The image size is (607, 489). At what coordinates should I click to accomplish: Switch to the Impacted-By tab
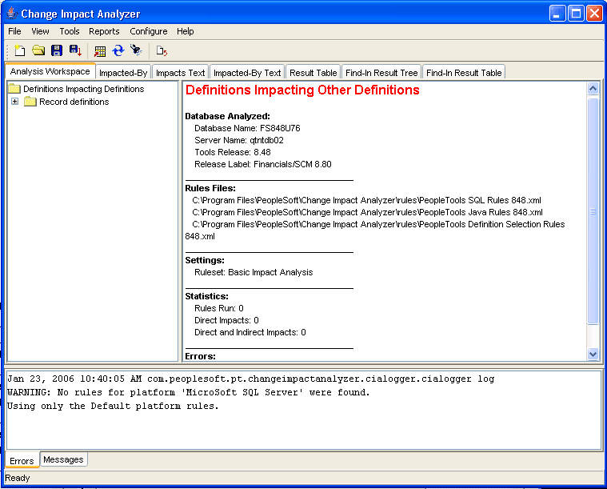(123, 73)
